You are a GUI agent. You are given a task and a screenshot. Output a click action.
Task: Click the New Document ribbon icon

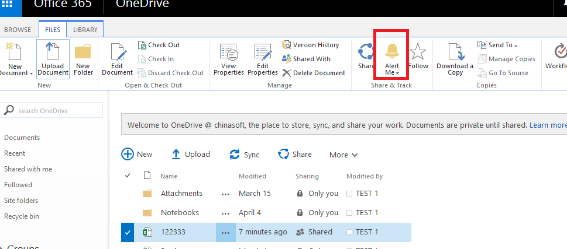[15, 52]
